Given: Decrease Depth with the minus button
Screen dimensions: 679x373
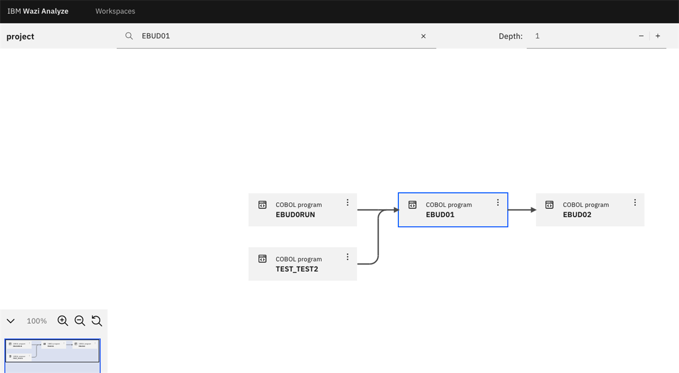Looking at the screenshot, I should coord(641,36).
